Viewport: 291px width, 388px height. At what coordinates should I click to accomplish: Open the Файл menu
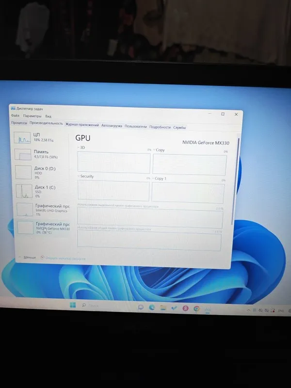pos(15,115)
